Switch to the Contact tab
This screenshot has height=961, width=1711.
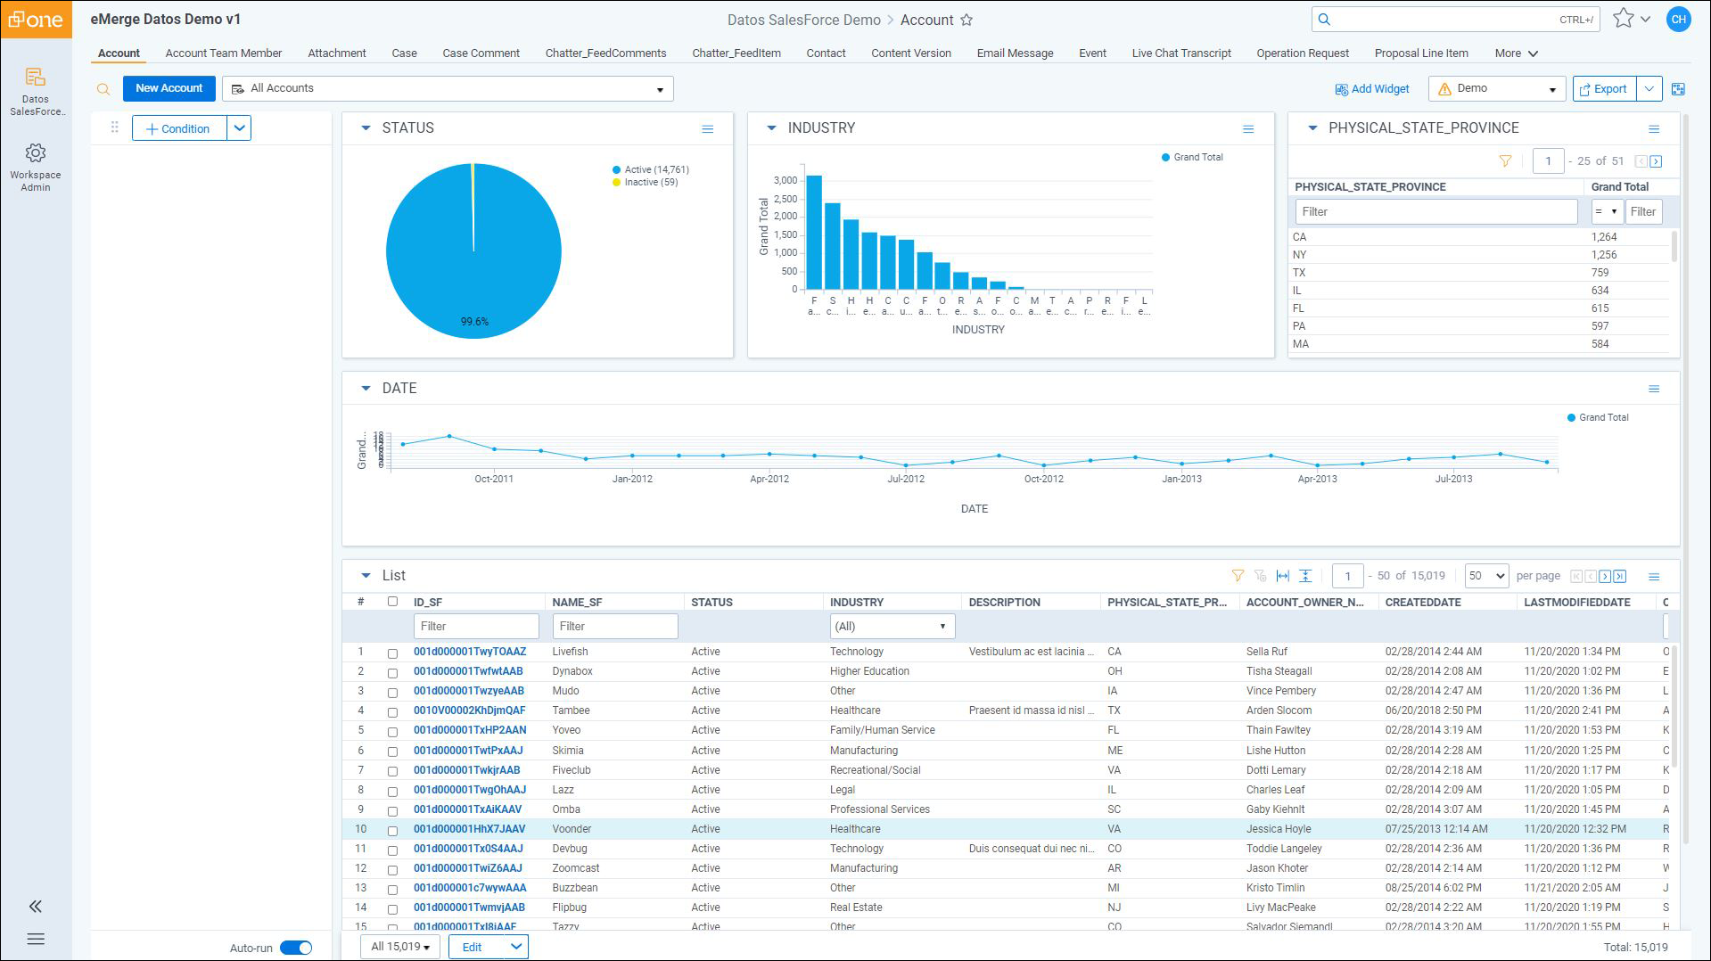tap(826, 53)
